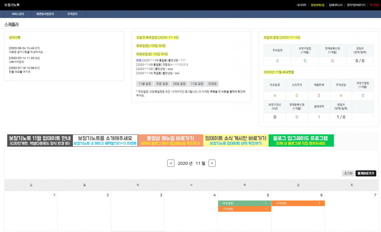
Task: Go to next month in calendar
Action: click(x=212, y=163)
